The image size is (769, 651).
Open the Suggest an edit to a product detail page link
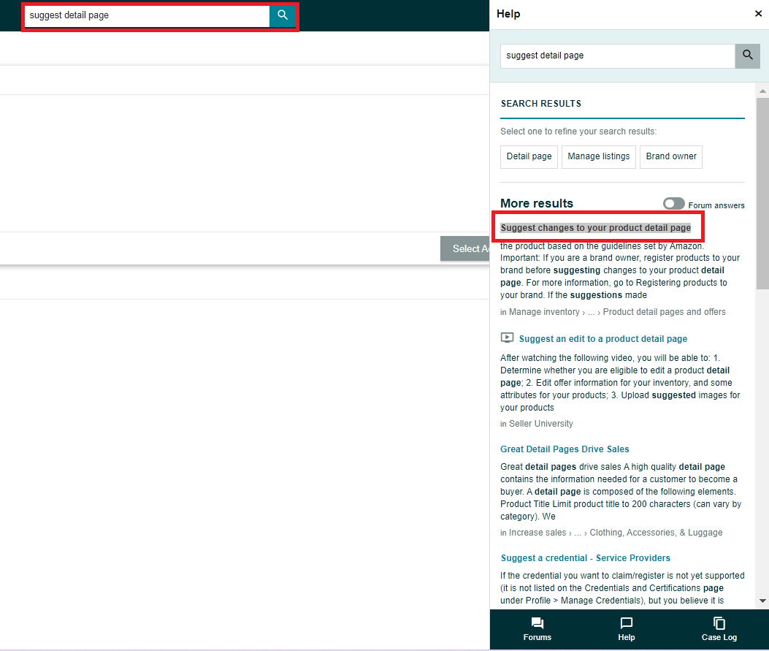[x=602, y=339]
